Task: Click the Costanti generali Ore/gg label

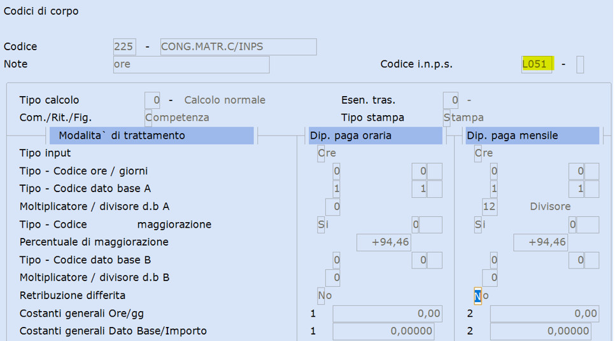Action: pyautogui.click(x=81, y=314)
